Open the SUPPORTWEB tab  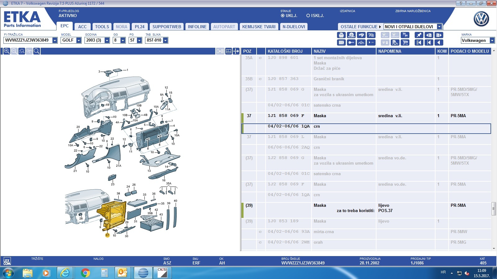coord(167,27)
